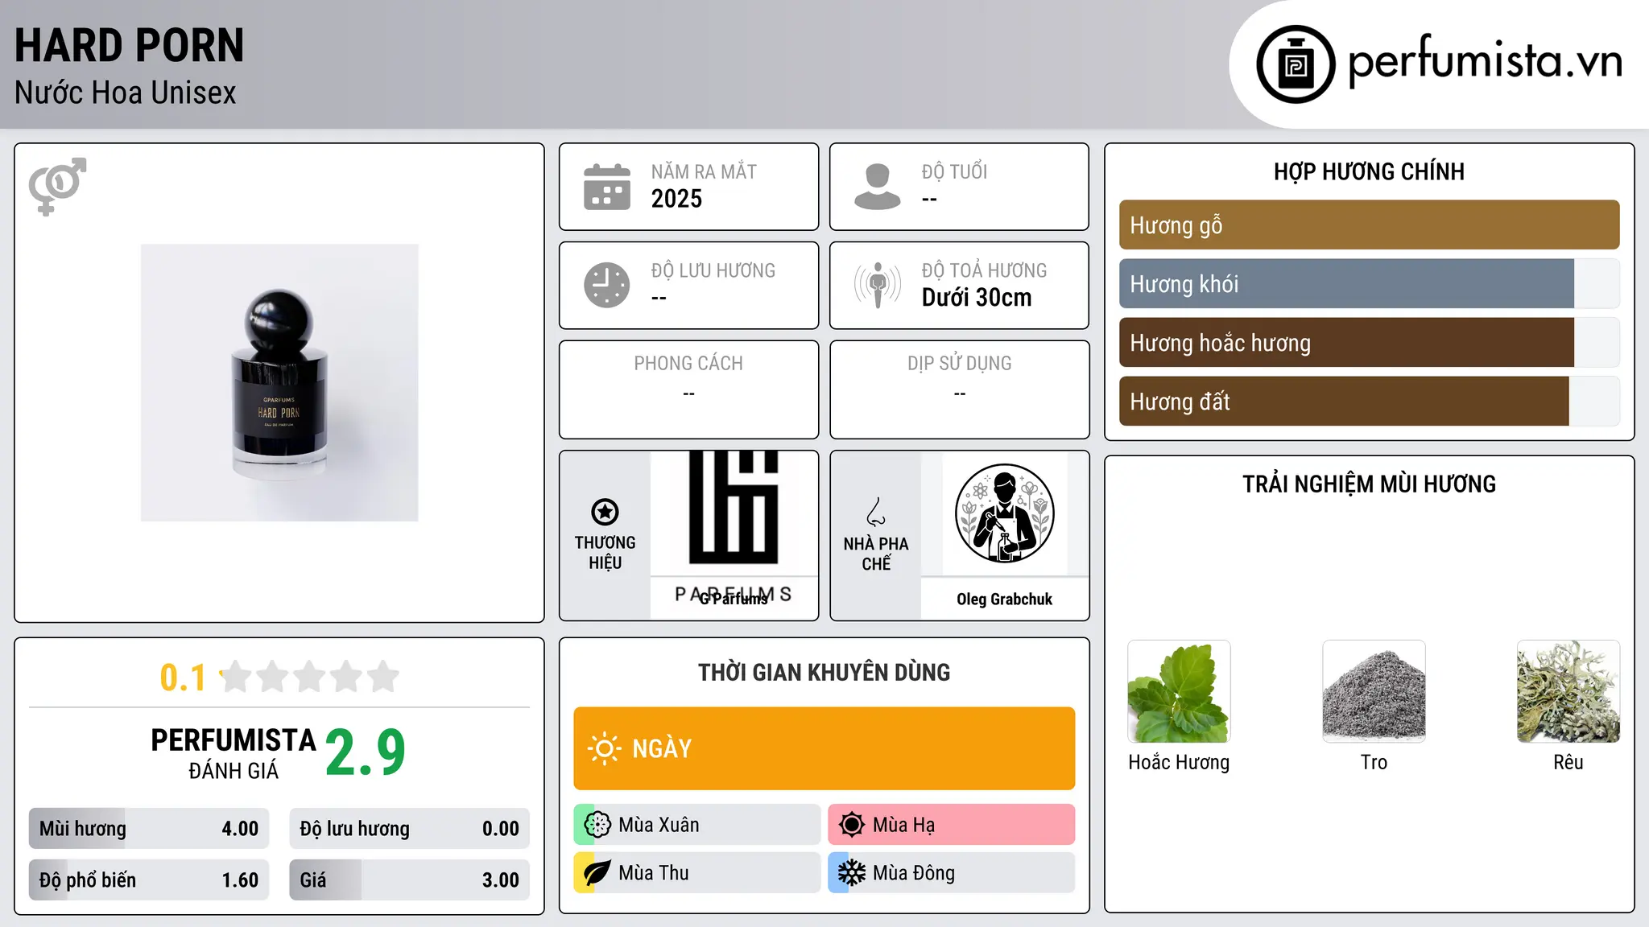1649x927 pixels.
Task: Click the Nước Hoa Unisex subtitle
Action: pyautogui.click(x=125, y=93)
